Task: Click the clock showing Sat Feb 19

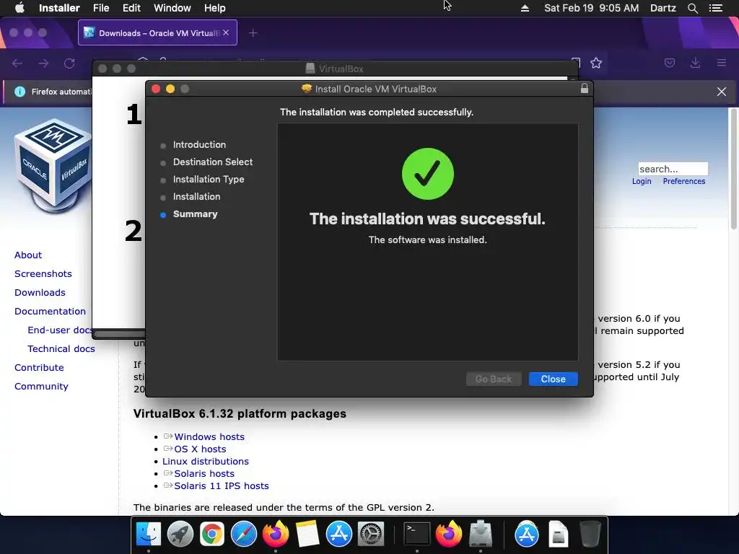Action: point(592,8)
